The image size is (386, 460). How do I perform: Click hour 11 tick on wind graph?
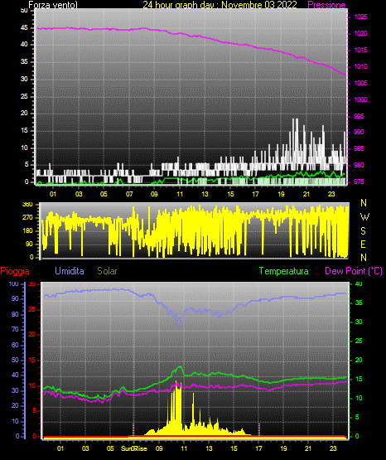[180, 194]
